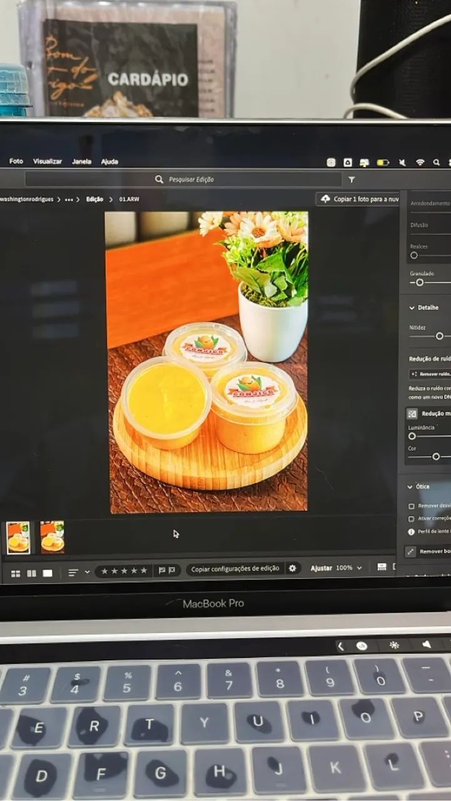Switch to photo grid view icon
The image size is (451, 801).
pyautogui.click(x=16, y=573)
